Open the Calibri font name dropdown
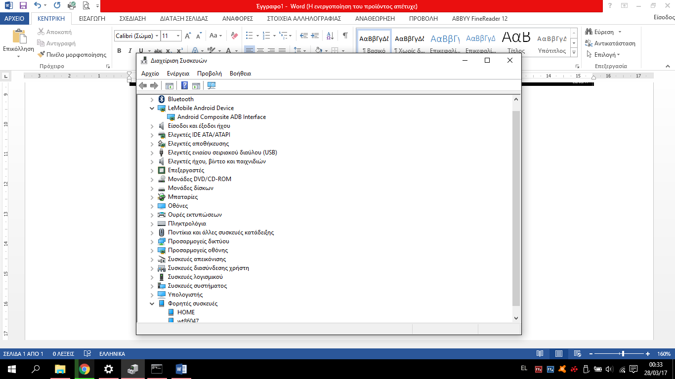 [x=157, y=36]
